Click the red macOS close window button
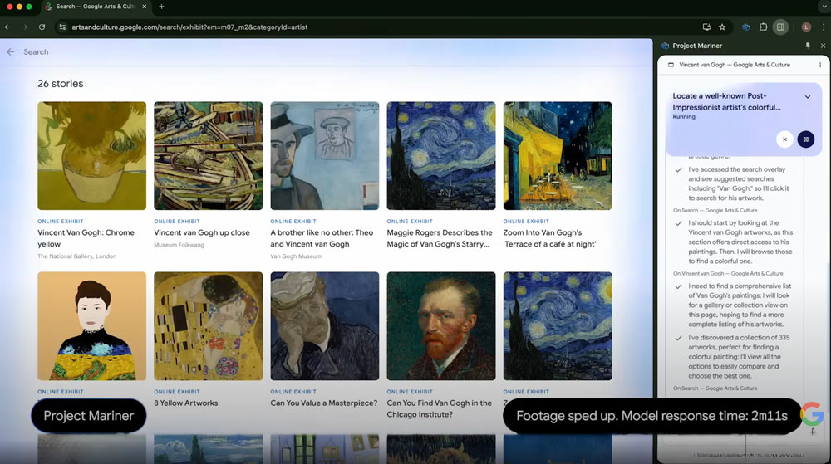Image resolution: width=831 pixels, height=464 pixels. tap(9, 7)
